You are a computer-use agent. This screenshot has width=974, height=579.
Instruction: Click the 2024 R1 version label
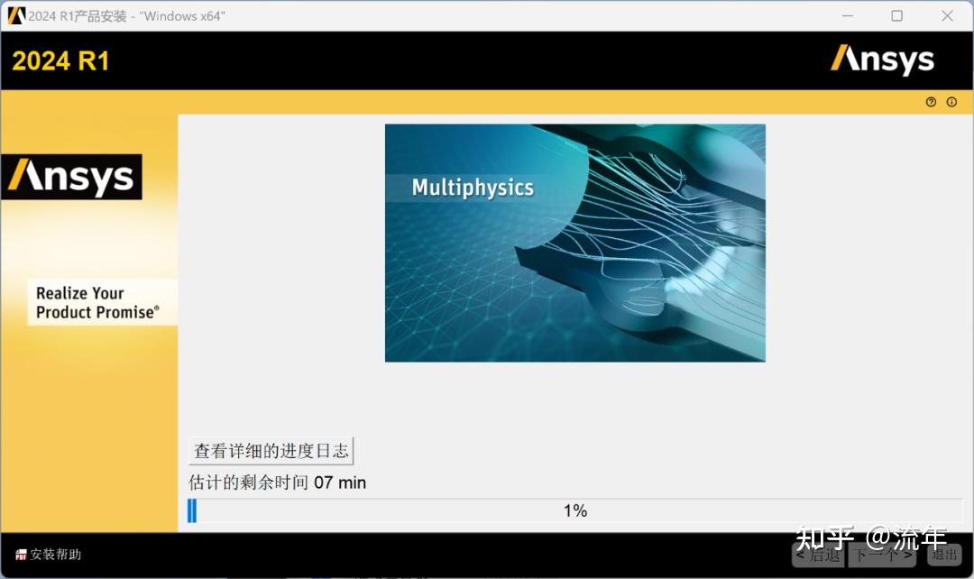[60, 60]
